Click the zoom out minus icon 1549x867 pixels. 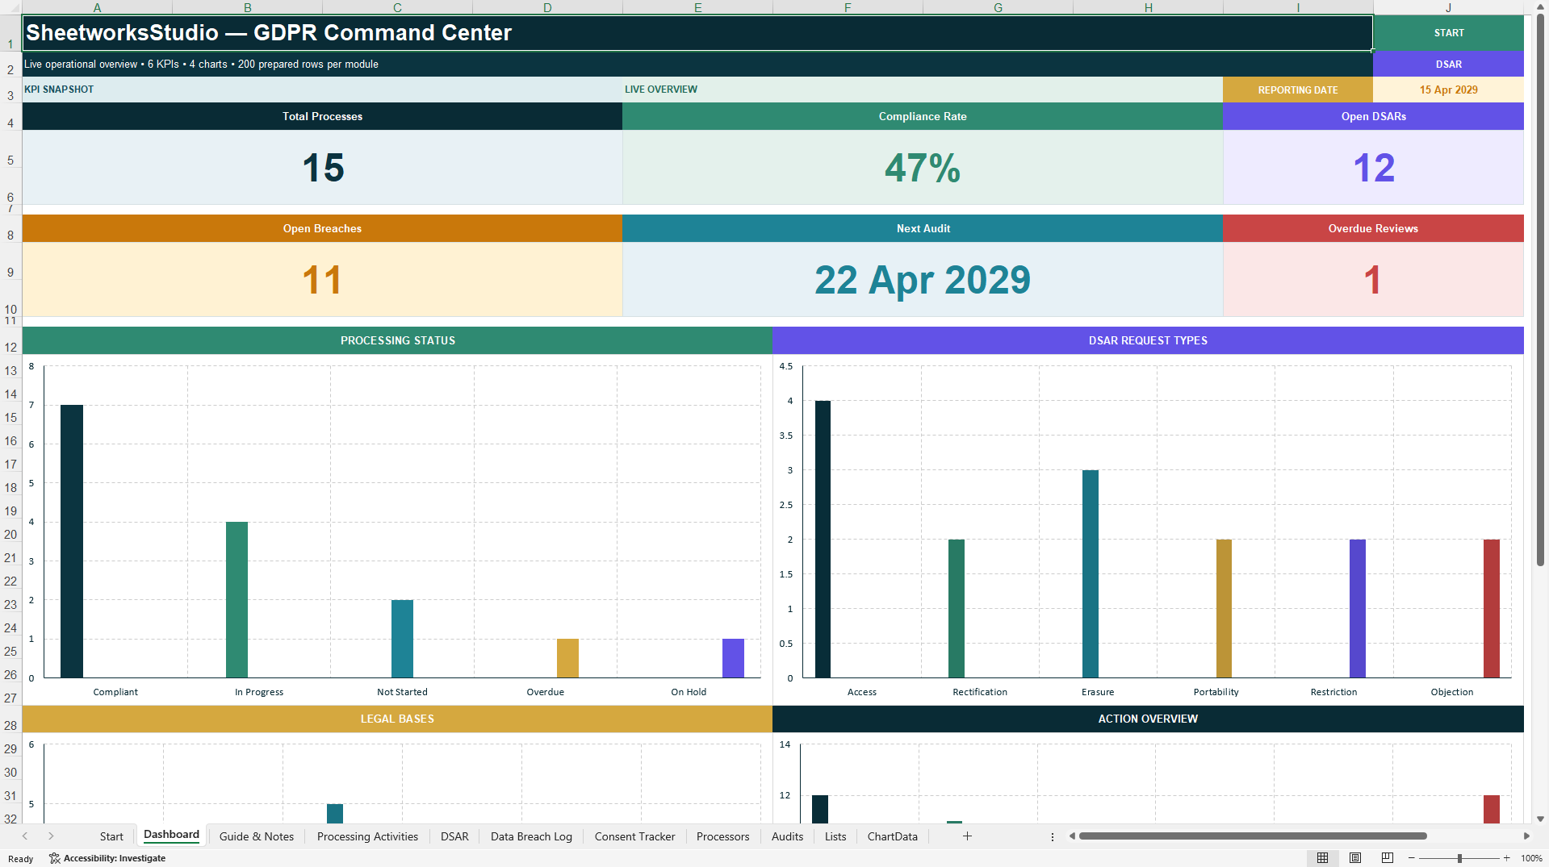coord(1412,858)
